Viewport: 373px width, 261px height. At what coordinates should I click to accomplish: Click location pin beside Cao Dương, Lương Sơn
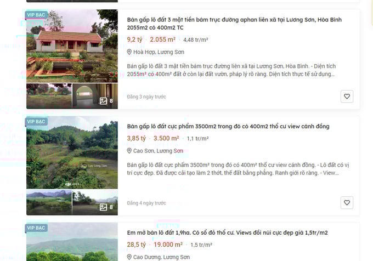click(129, 257)
